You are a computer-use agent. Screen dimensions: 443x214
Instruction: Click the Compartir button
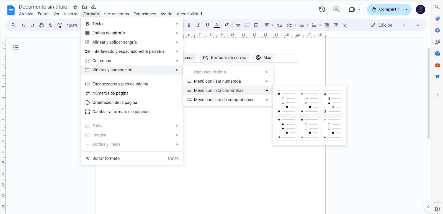(x=385, y=9)
